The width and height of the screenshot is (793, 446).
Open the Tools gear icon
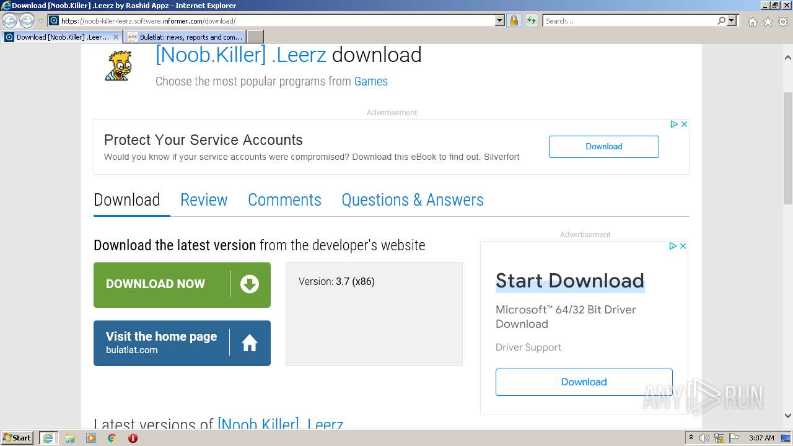[x=783, y=22]
